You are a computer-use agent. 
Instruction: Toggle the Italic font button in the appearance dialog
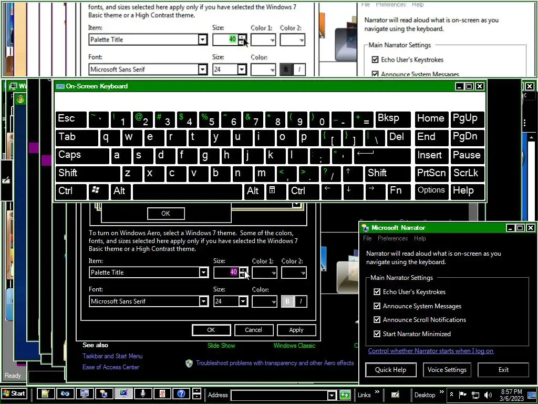(x=301, y=301)
